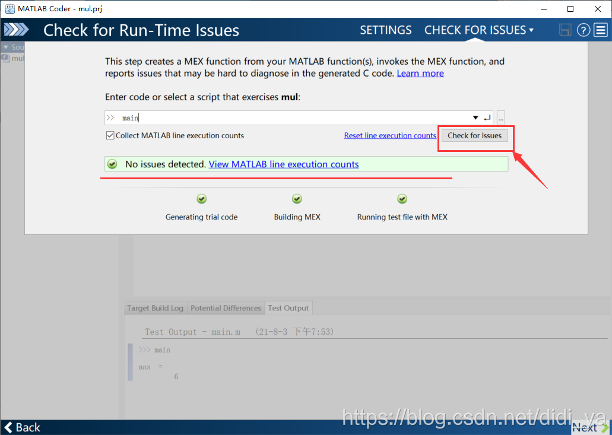Open the Learn more link
This screenshot has width=612, height=435.
click(x=420, y=74)
